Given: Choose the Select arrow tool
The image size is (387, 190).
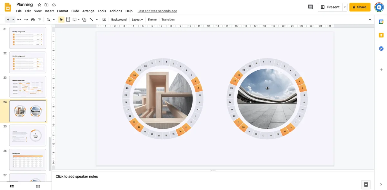Looking at the screenshot, I should (61, 20).
